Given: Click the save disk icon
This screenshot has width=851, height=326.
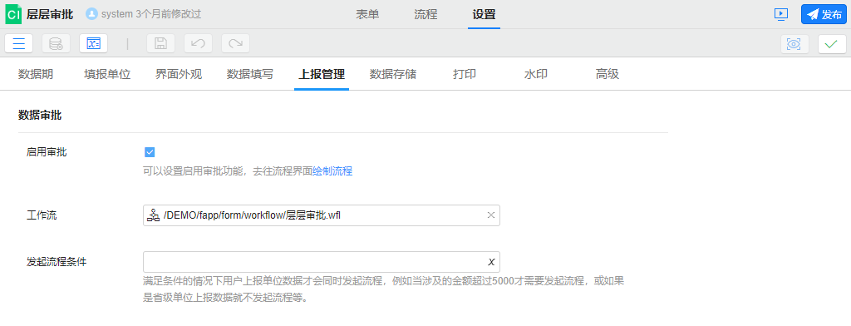Looking at the screenshot, I should pyautogui.click(x=160, y=43).
